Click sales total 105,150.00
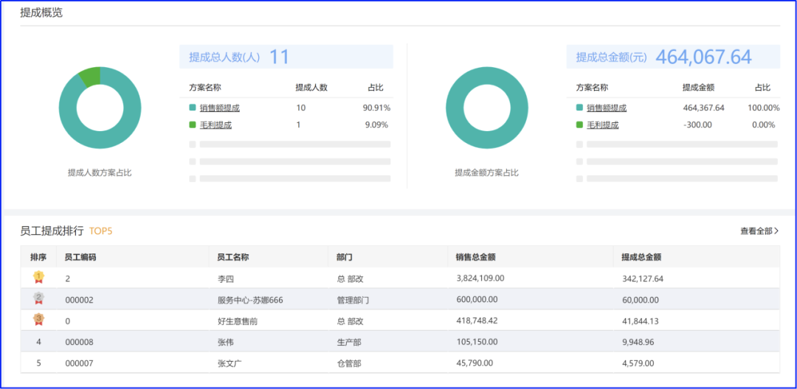The width and height of the screenshot is (797, 389). [x=477, y=342]
